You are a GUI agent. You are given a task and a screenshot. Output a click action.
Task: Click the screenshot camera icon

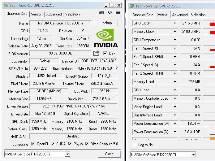click(x=101, y=13)
